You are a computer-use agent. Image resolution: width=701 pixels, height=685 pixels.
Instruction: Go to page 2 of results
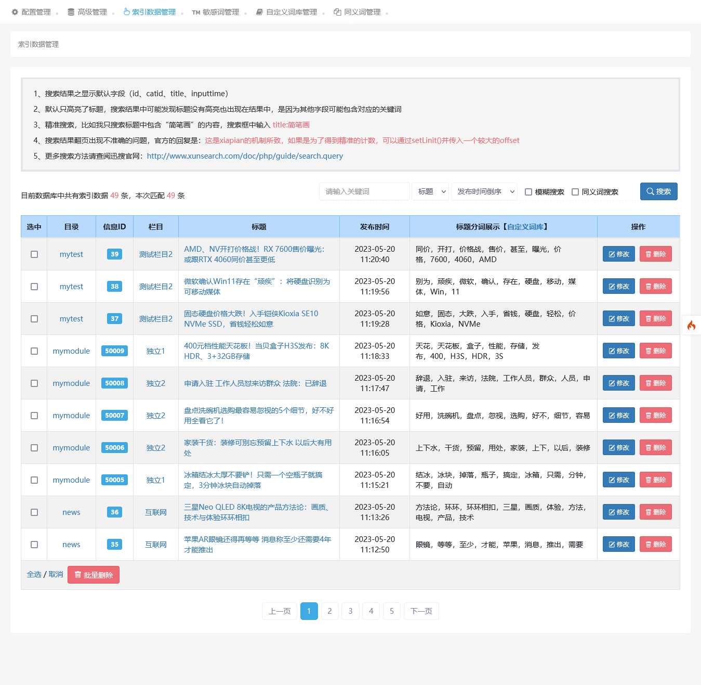point(329,611)
